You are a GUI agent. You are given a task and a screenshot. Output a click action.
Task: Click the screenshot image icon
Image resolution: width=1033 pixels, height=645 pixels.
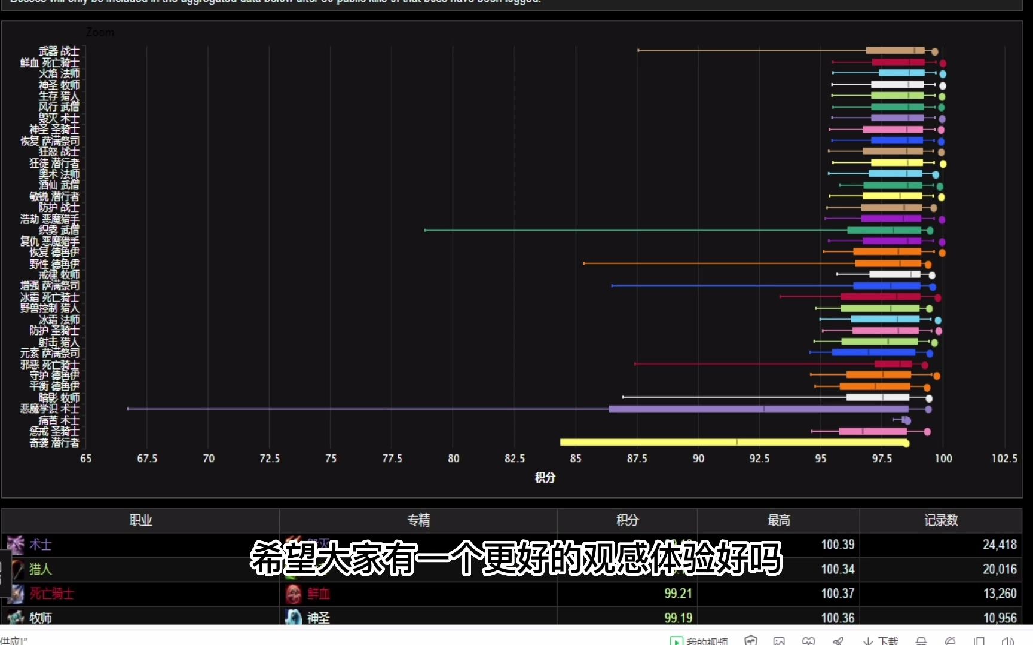point(780,641)
